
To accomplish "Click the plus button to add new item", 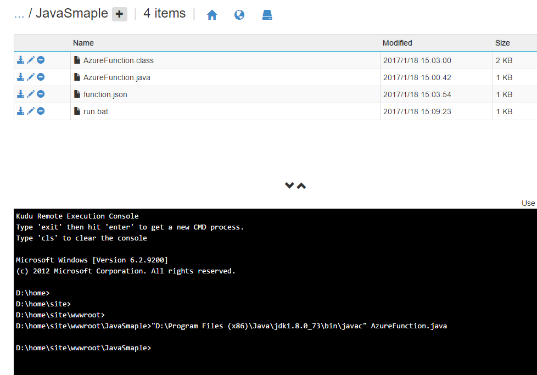I will [120, 15].
